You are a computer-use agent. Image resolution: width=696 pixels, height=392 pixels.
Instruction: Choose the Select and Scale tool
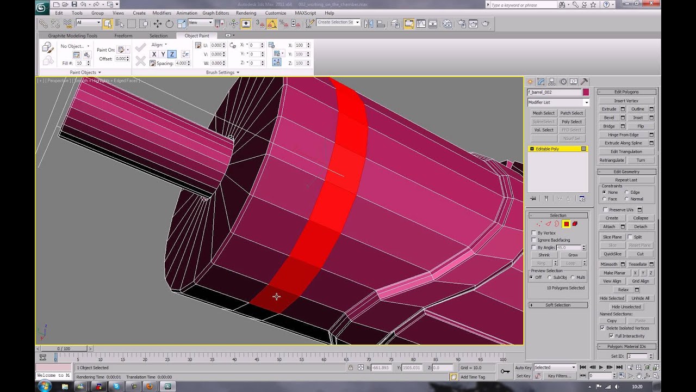(181, 23)
